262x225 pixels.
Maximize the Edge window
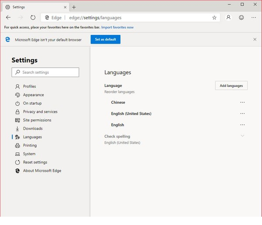pyautogui.click(x=242, y=4)
